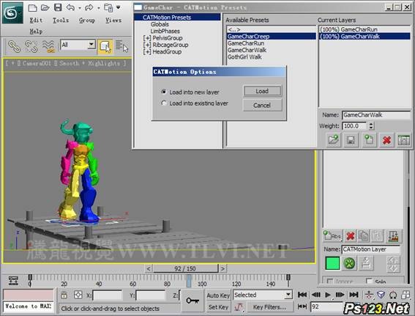Open the Edit menu

(x=36, y=20)
